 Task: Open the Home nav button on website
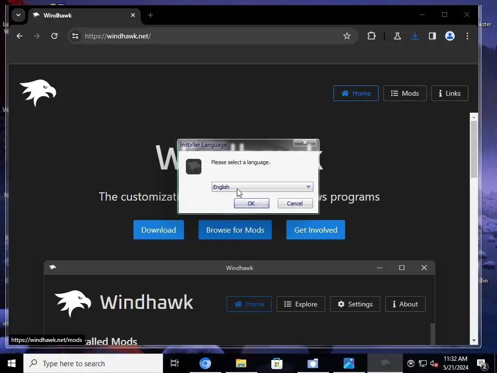coord(356,93)
